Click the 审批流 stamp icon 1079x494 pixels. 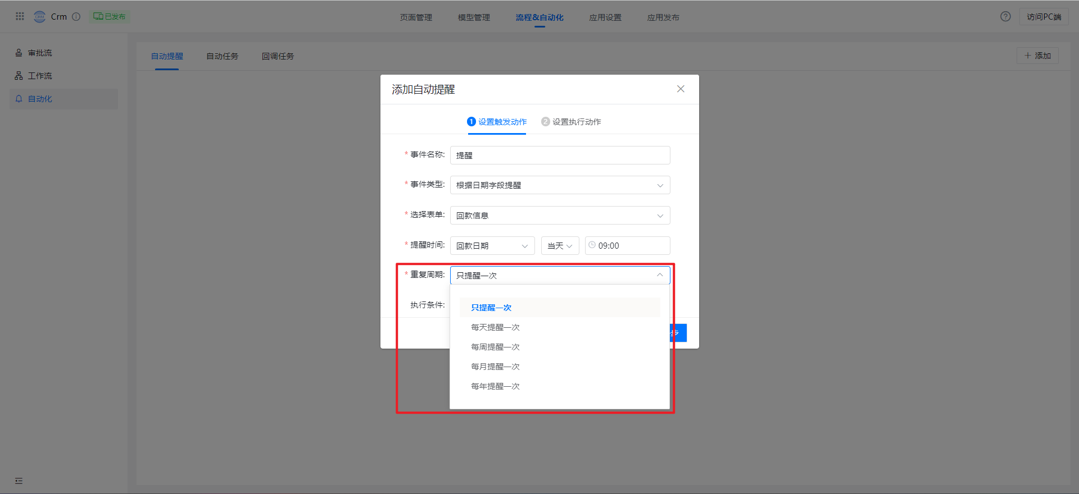tap(19, 53)
